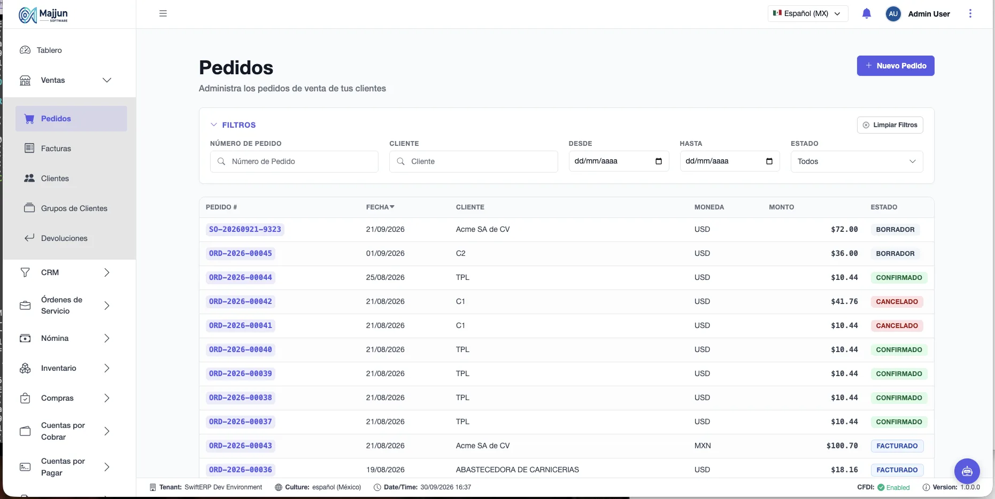This screenshot has width=995, height=499.
Task: Open order SO-20260921-9323
Action: coord(245,229)
